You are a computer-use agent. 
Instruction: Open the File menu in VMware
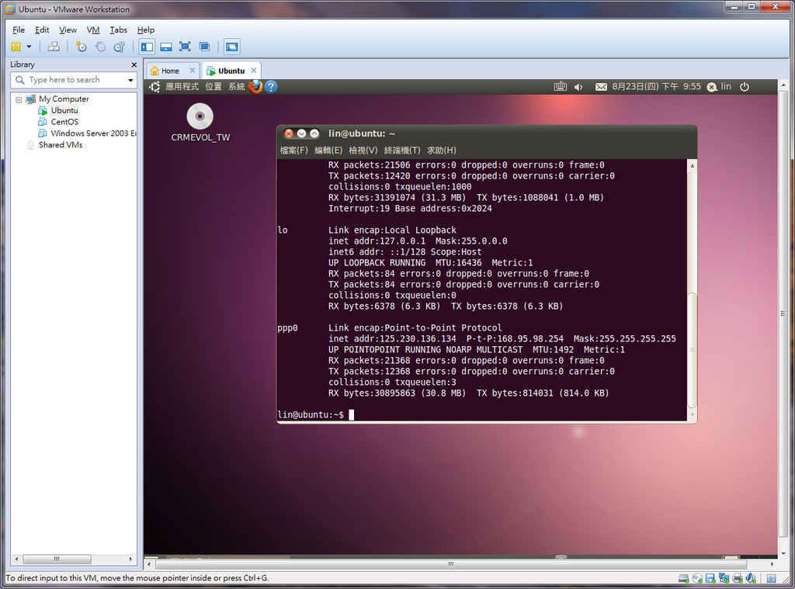coord(19,30)
